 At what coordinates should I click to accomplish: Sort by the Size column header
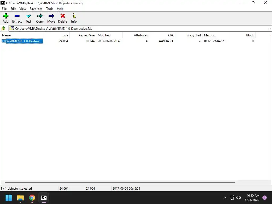pyautogui.click(x=56, y=35)
